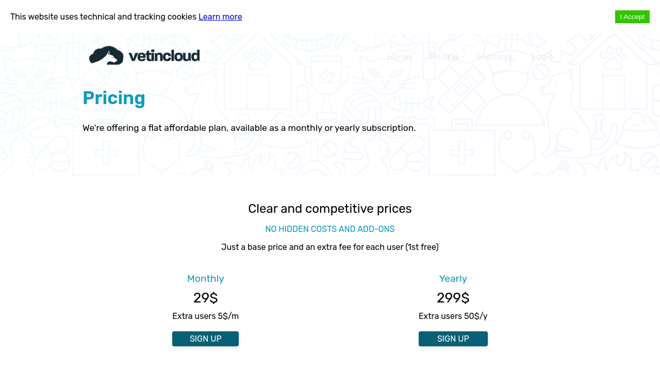This screenshot has height=371, width=660.
Task: Click the cookie notice message text
Action: click(103, 16)
